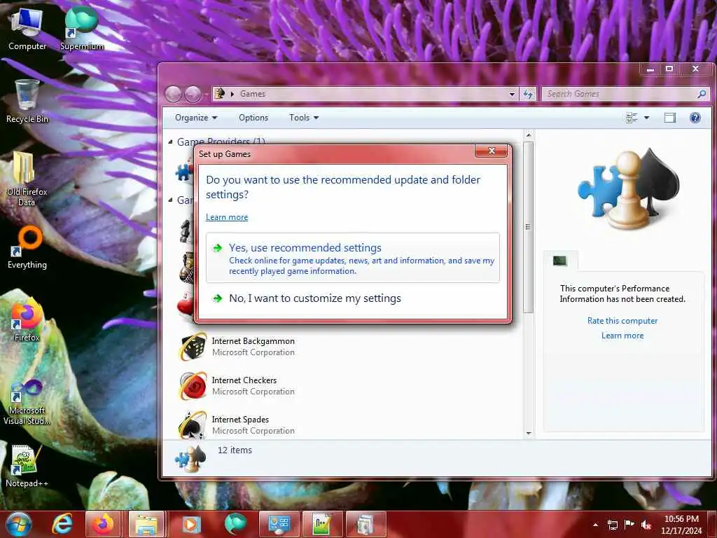Select the Microsoft Visual Studio desktop shortcut

coord(27,403)
